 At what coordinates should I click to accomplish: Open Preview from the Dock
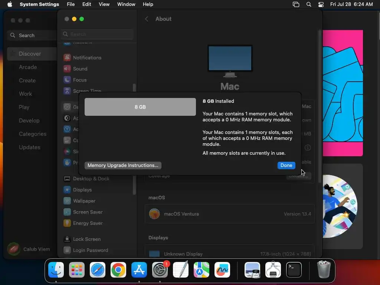[252, 270]
